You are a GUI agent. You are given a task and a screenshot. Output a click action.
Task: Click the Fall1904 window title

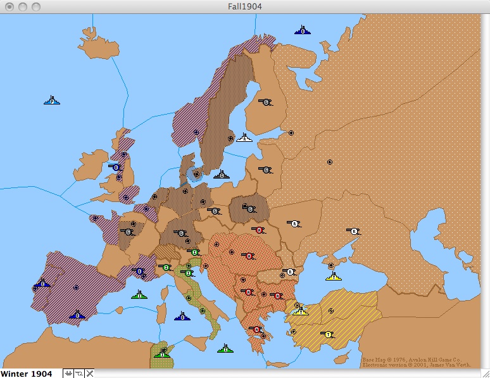pos(245,6)
